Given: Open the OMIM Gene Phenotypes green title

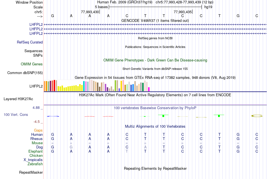Looking at the screenshot, I should click(155, 60).
